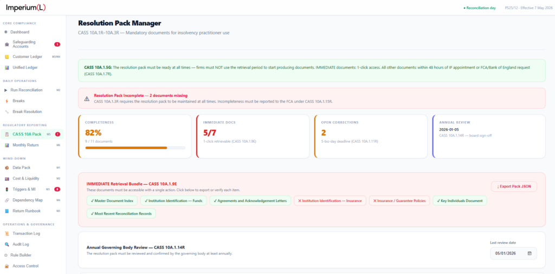This screenshot has width=555, height=274.
Task: Click the Imperium(L) logo
Action: click(x=26, y=8)
